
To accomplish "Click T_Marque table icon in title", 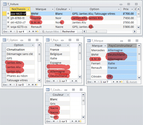I will click(x=89, y=41).
